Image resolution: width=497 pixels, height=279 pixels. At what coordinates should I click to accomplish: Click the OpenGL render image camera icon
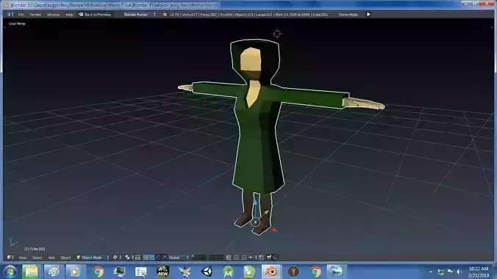pos(269,258)
